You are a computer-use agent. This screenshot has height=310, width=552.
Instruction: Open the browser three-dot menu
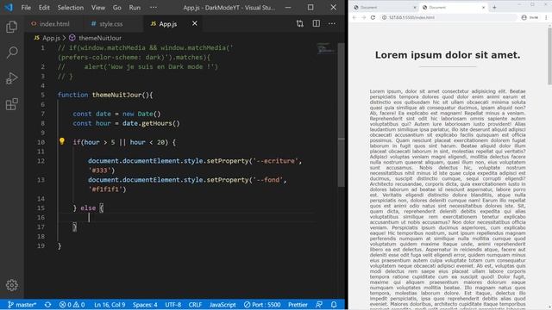coord(546,17)
